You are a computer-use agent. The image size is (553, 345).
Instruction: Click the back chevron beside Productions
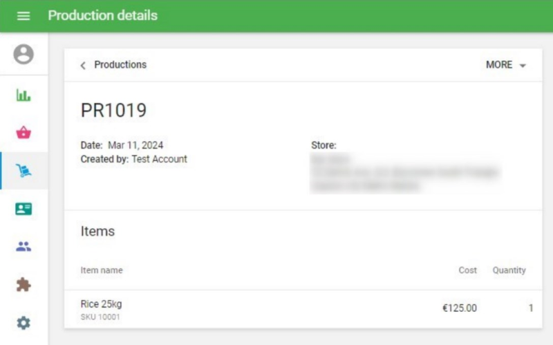pos(83,65)
